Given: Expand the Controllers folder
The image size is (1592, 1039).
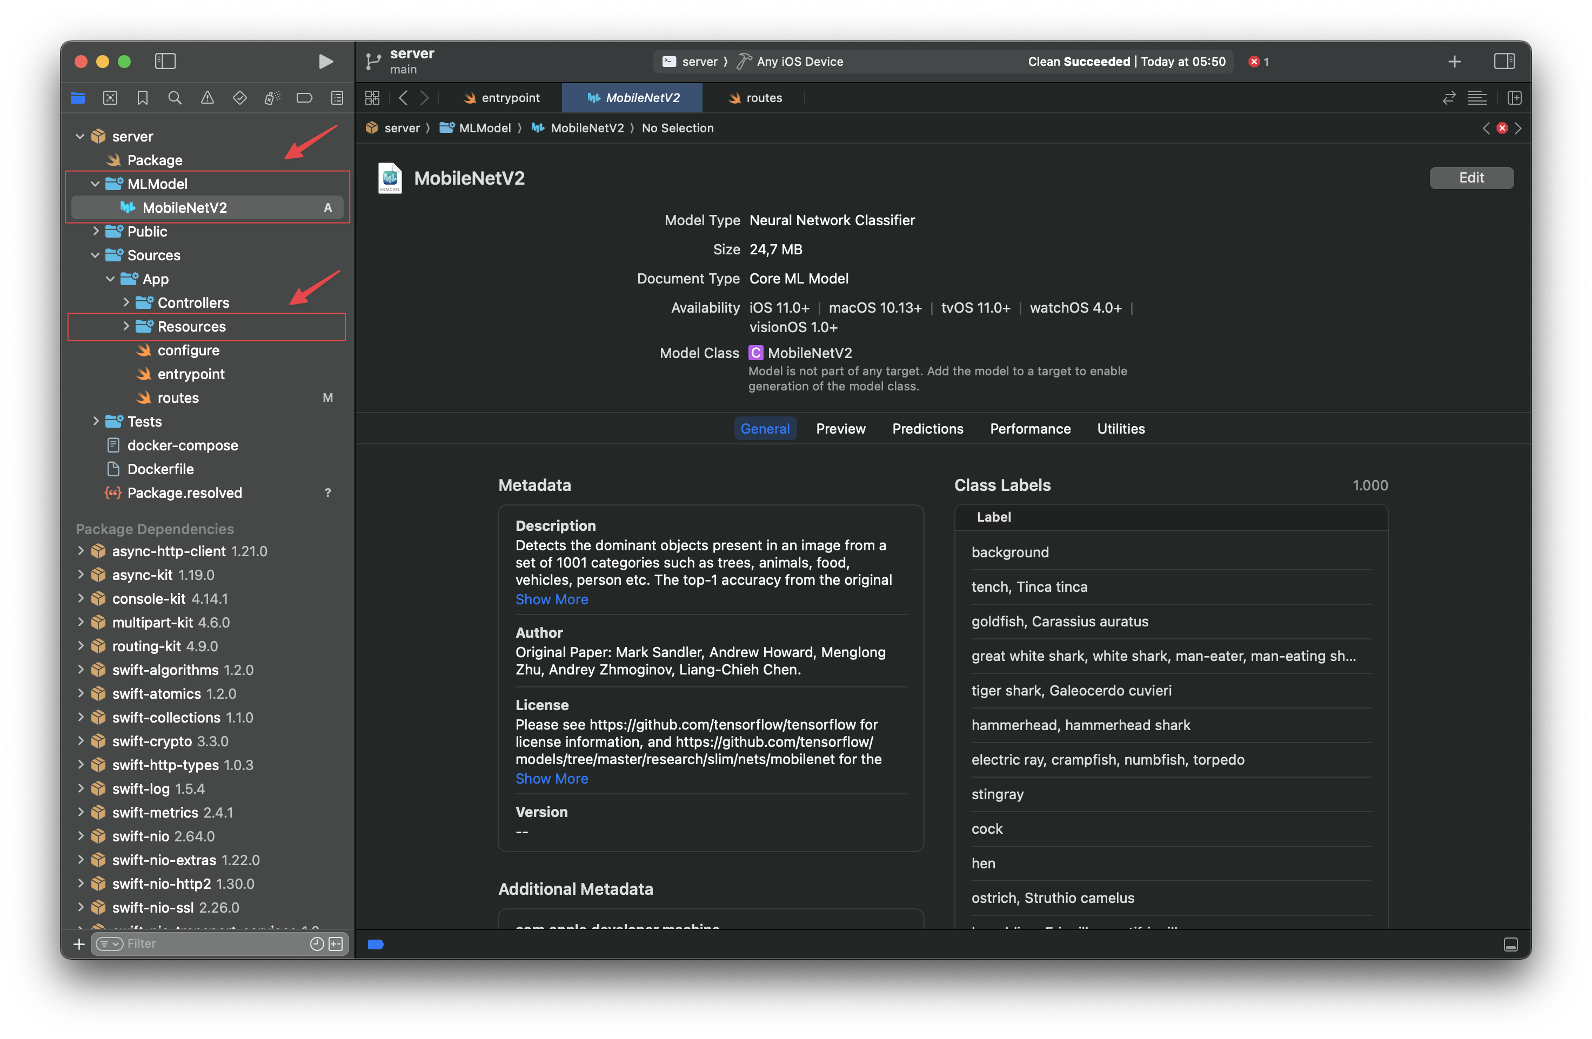Looking at the screenshot, I should click(x=126, y=302).
